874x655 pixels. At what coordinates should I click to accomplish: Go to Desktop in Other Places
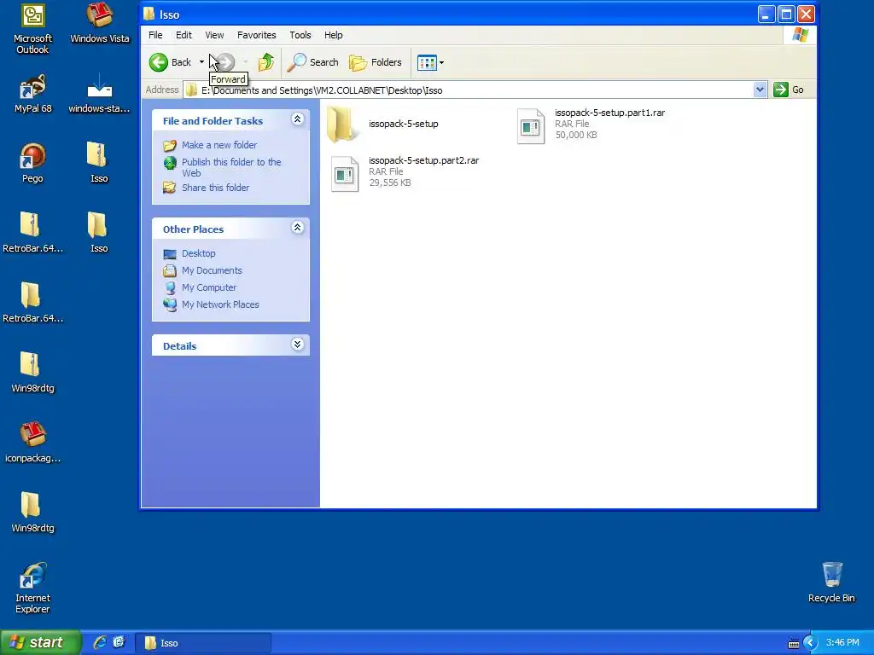198,253
